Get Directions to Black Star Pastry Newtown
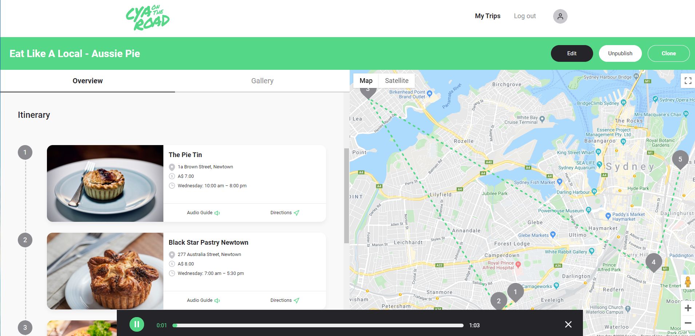 pos(285,300)
